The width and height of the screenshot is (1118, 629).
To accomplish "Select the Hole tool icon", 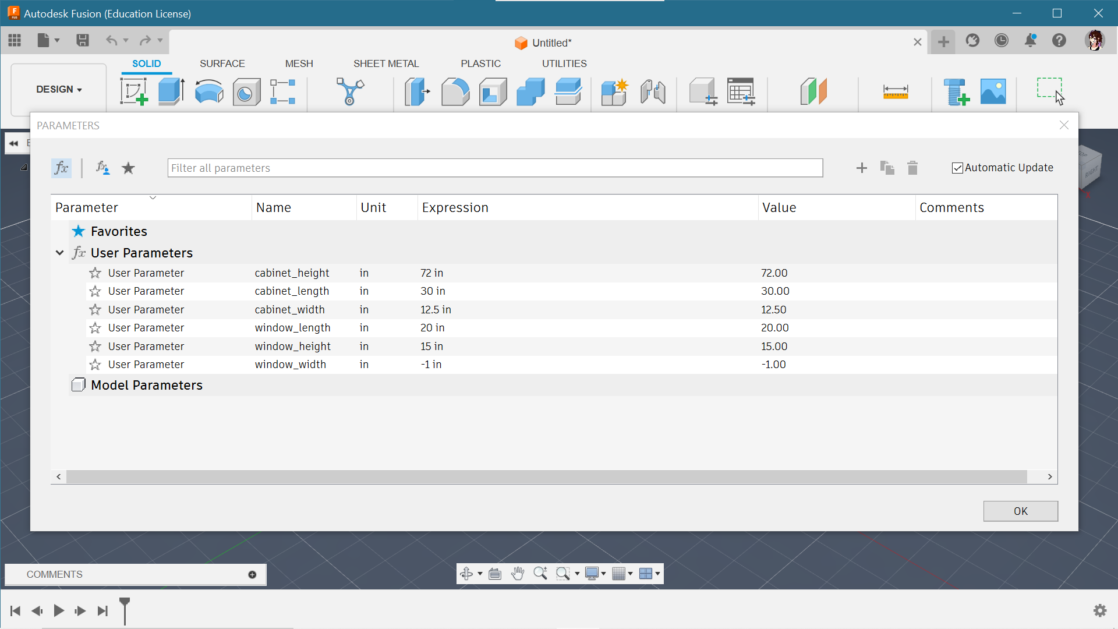I will pyautogui.click(x=246, y=92).
